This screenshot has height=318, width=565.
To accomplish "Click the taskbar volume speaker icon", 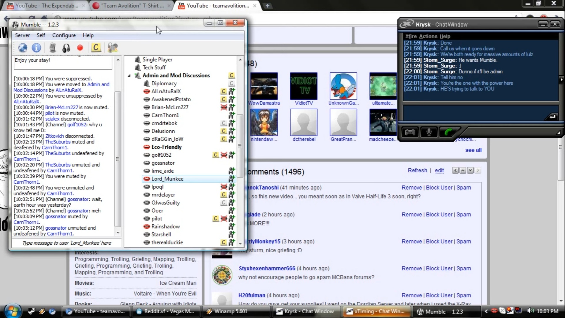I will point(530,311).
